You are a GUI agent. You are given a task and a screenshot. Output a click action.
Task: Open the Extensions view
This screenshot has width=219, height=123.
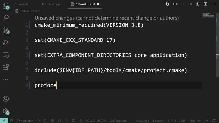tap(6, 67)
